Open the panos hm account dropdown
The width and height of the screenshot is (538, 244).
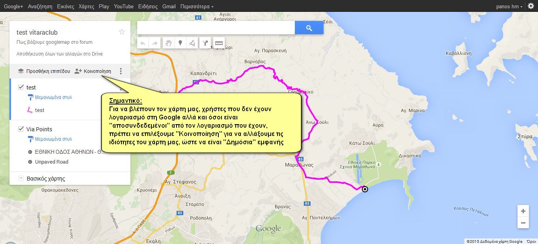tap(510, 6)
